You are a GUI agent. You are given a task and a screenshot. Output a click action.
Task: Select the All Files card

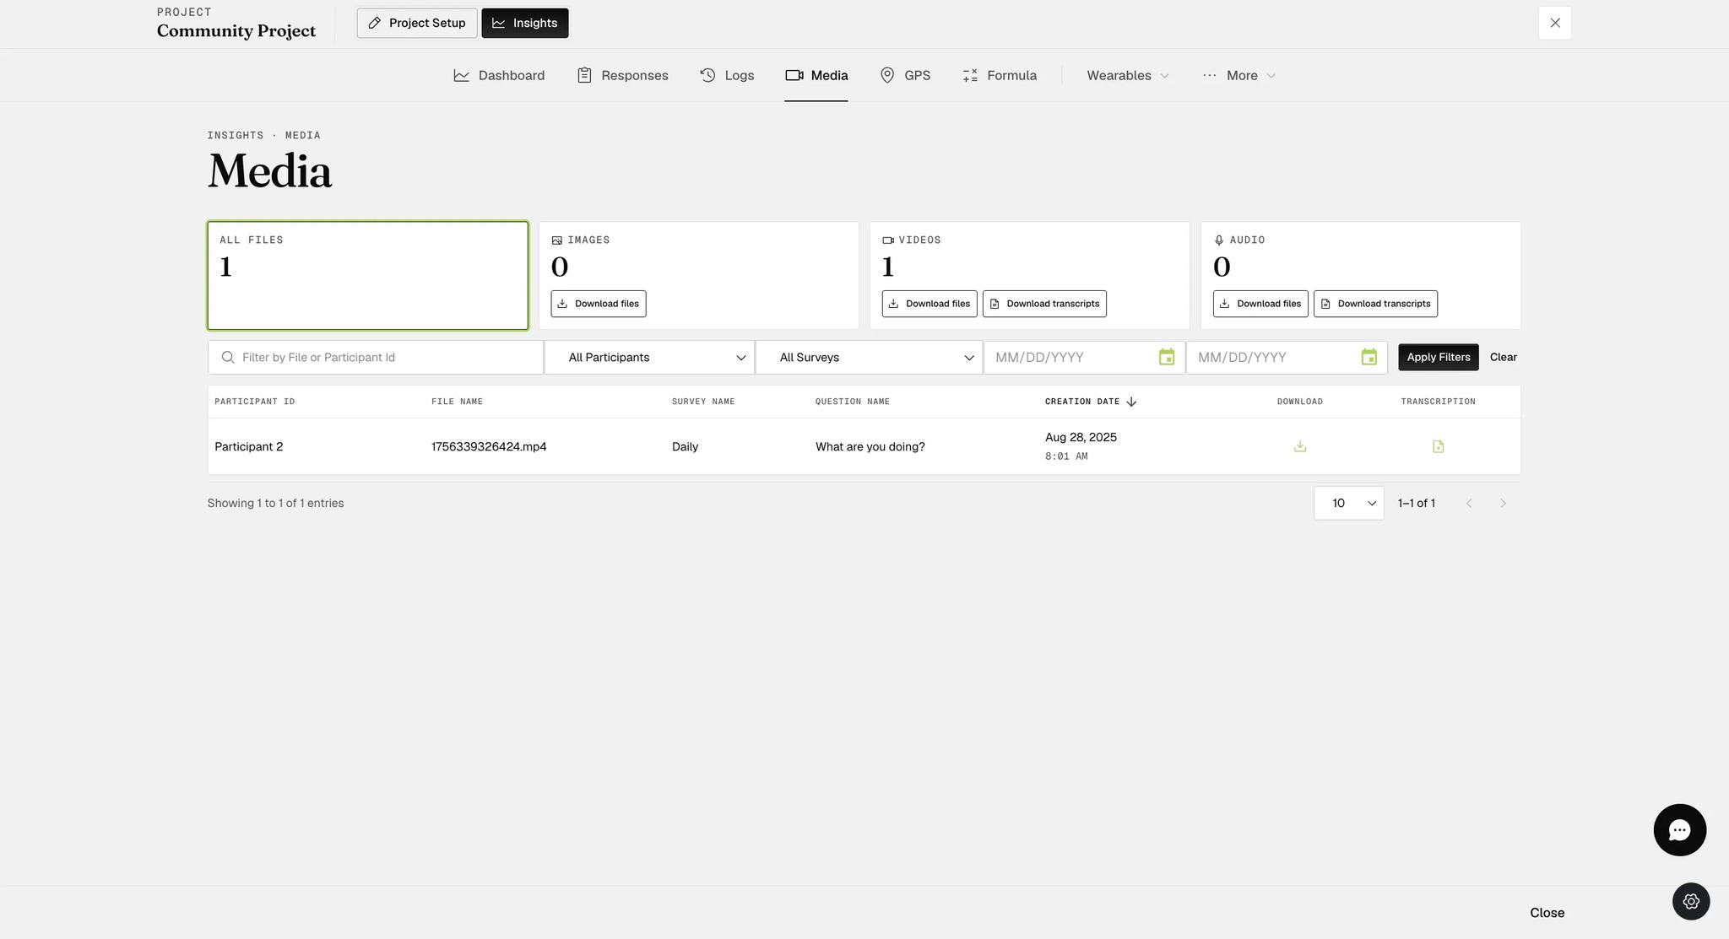tap(368, 276)
